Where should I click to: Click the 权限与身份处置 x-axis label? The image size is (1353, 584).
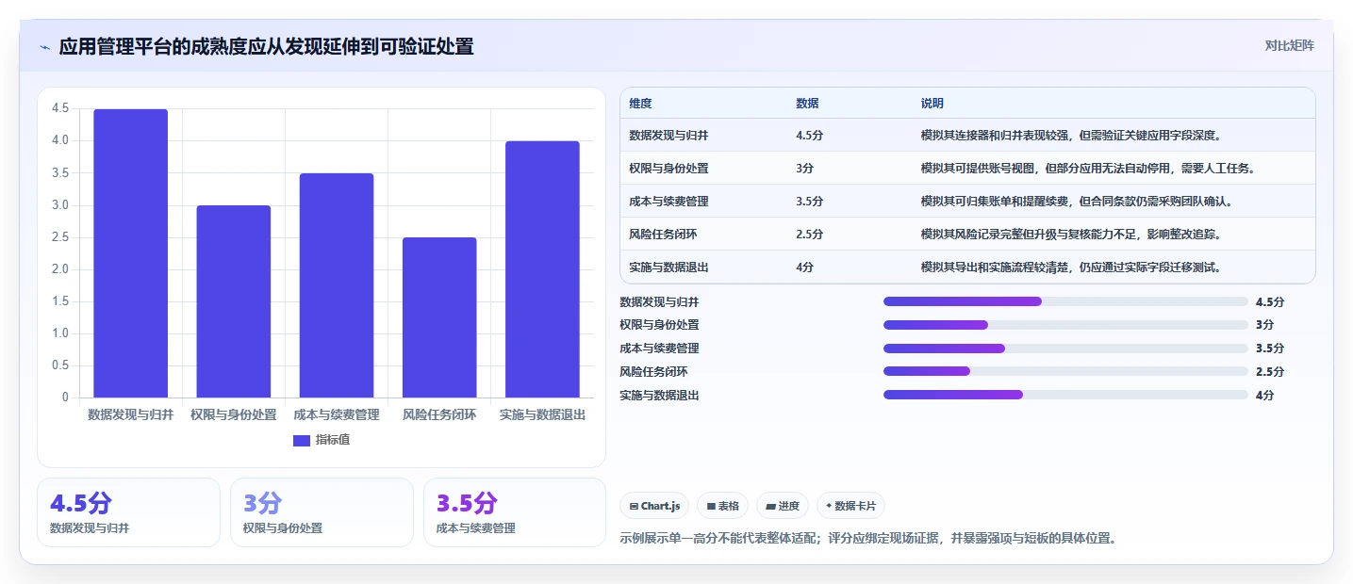point(233,414)
